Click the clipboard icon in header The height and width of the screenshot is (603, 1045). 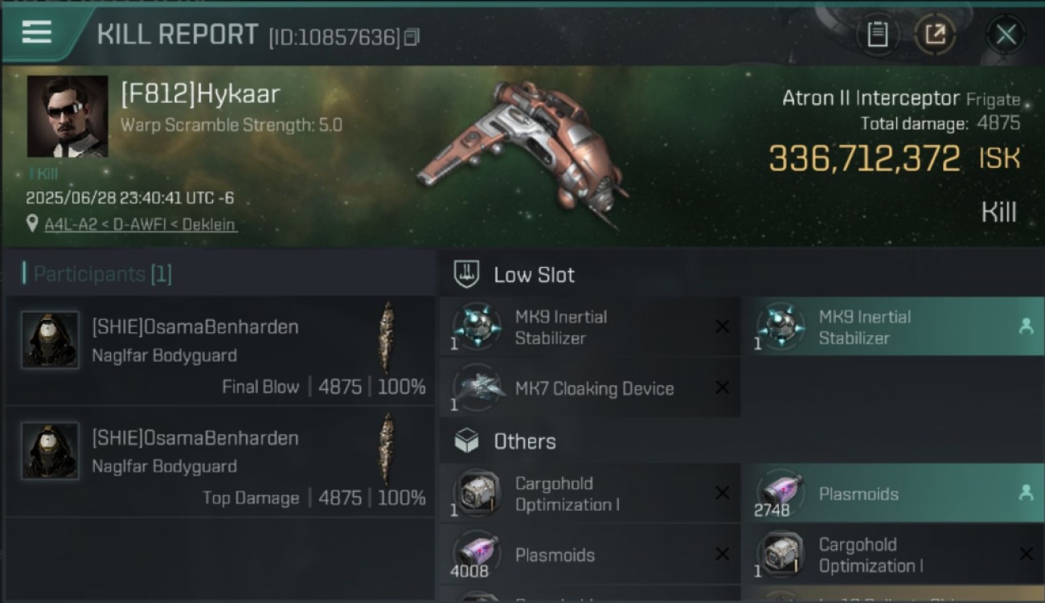click(x=877, y=35)
